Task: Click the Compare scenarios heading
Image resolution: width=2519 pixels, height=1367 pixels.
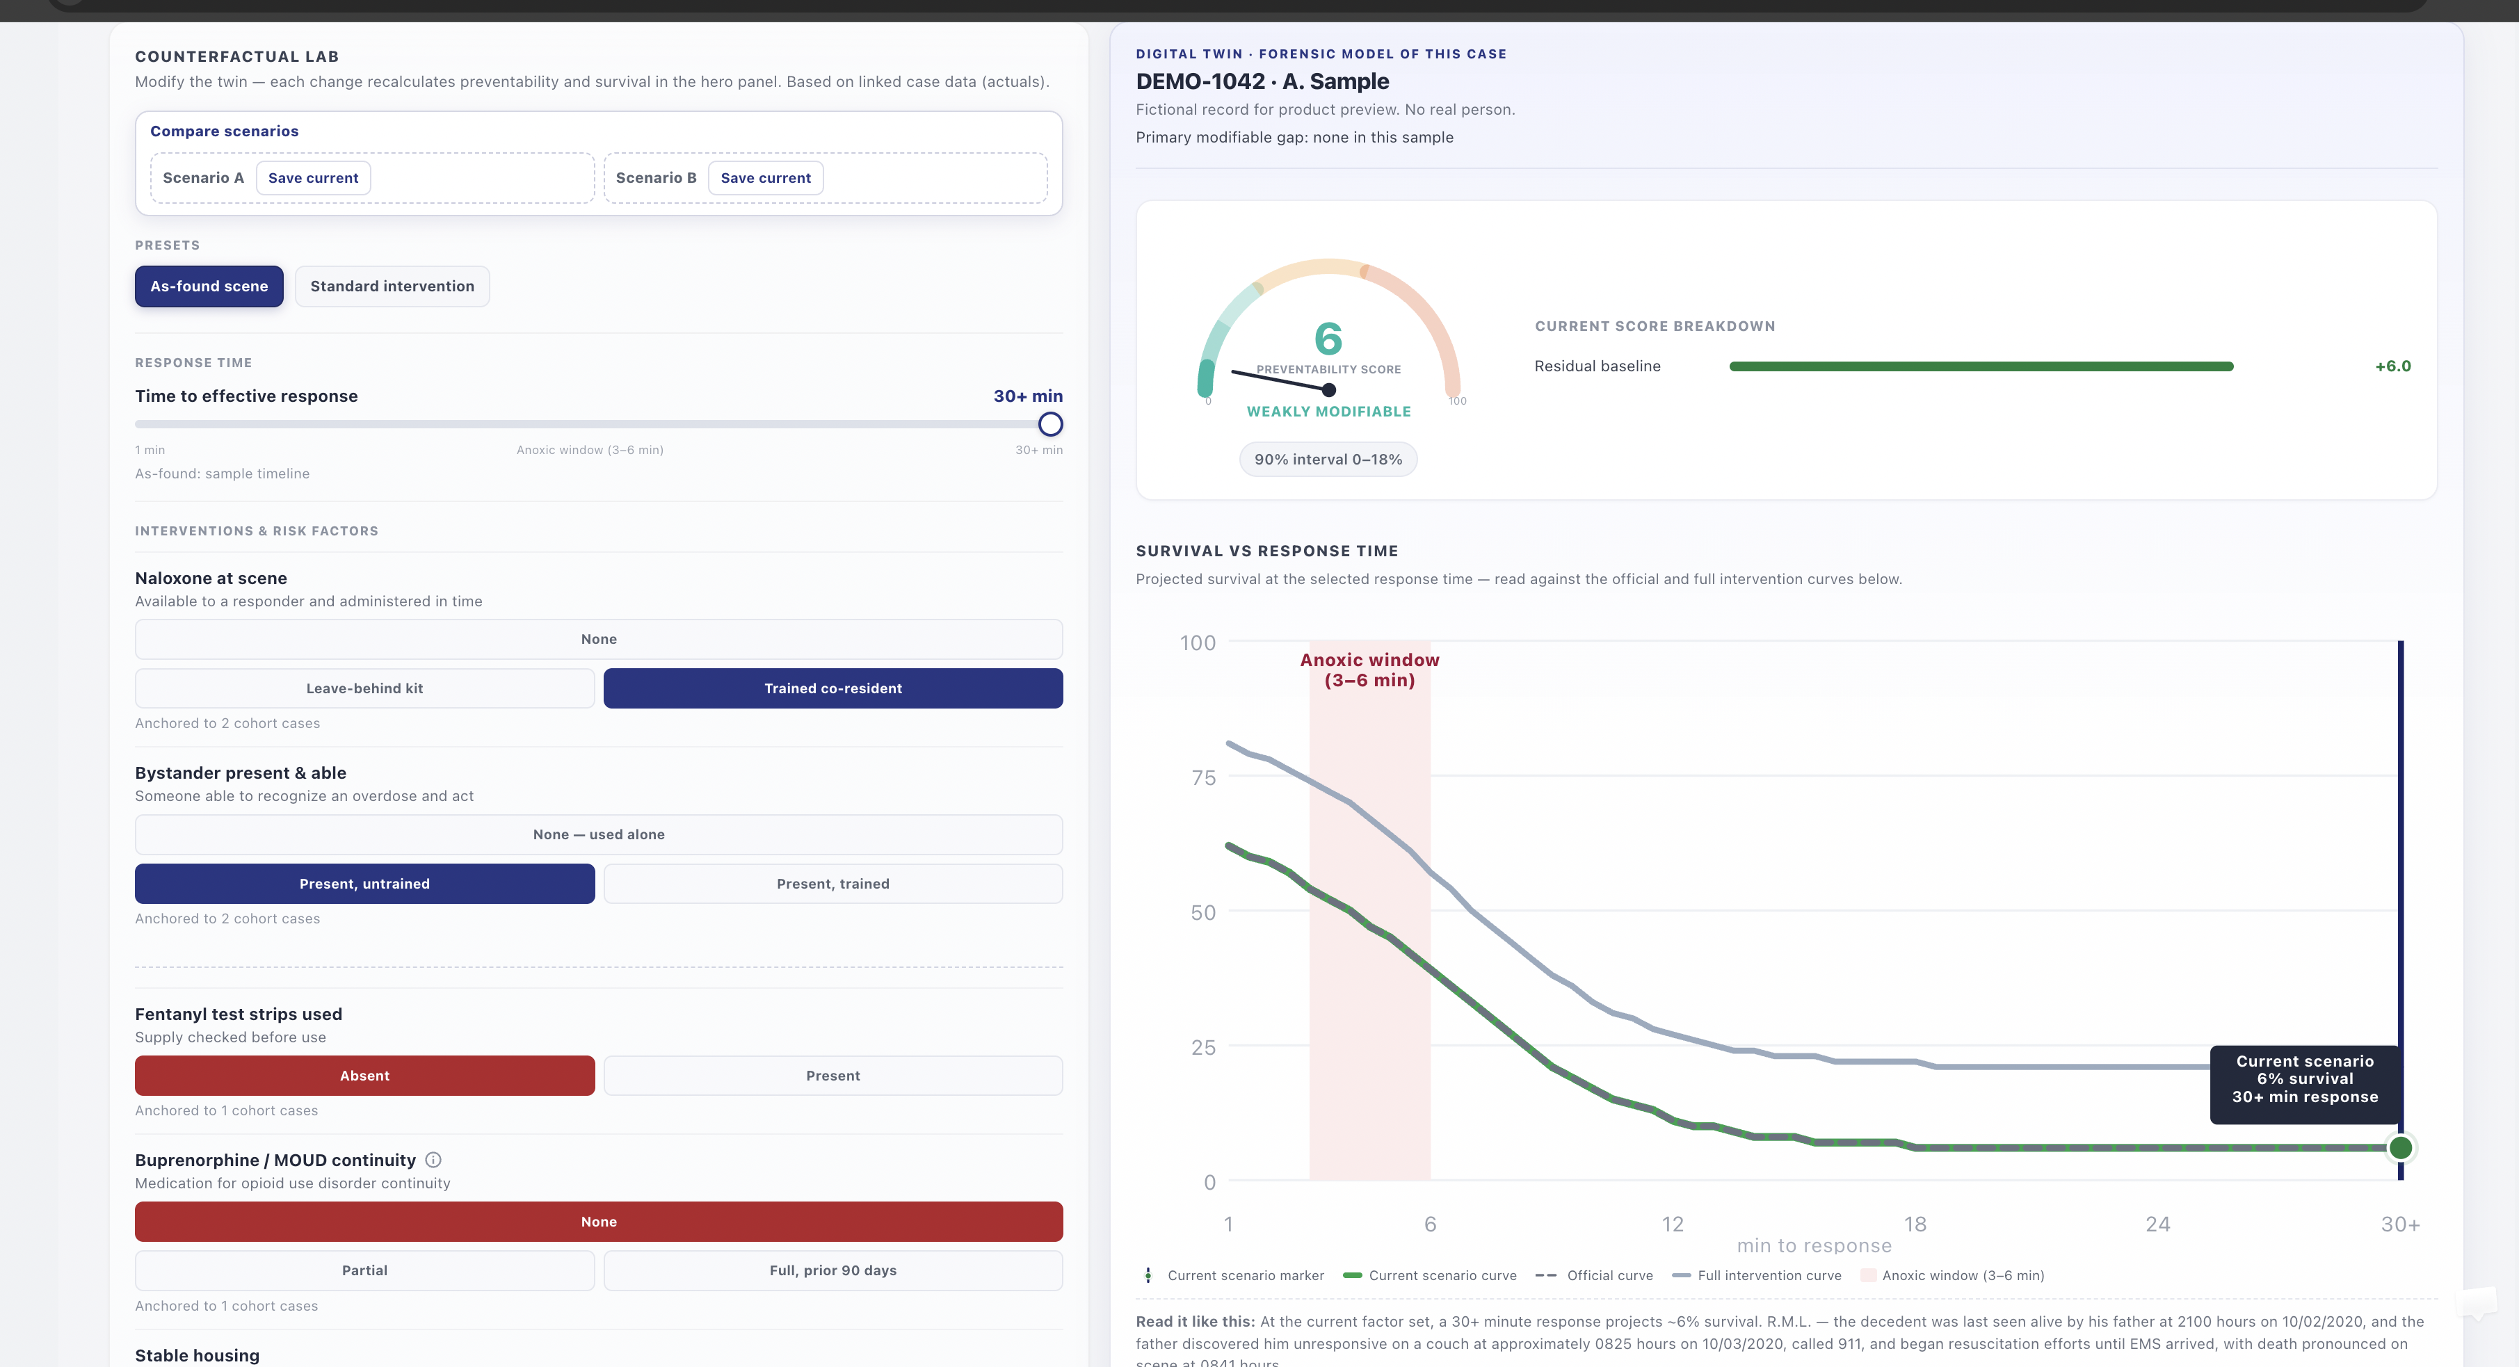Action: click(x=224, y=131)
